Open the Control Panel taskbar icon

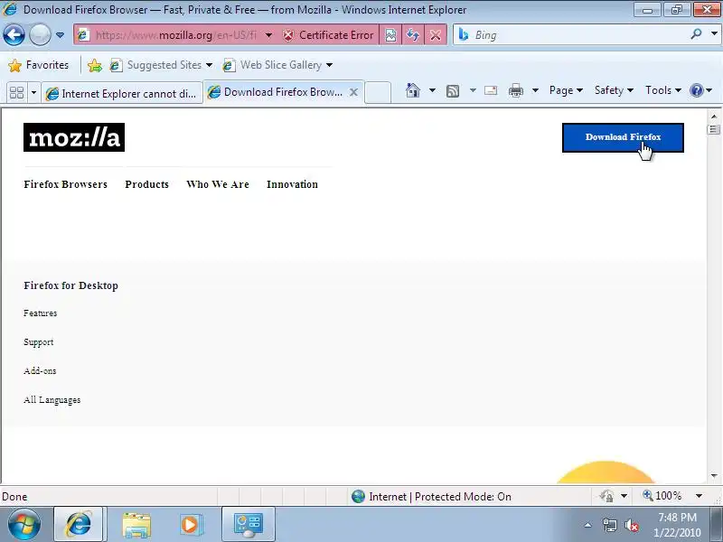click(x=248, y=525)
